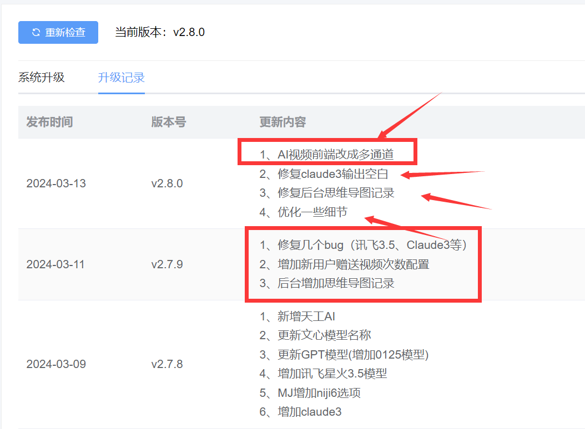The height and width of the screenshot is (429, 585).
Task: Select the date cell 2024-03-11
Action: [55, 264]
